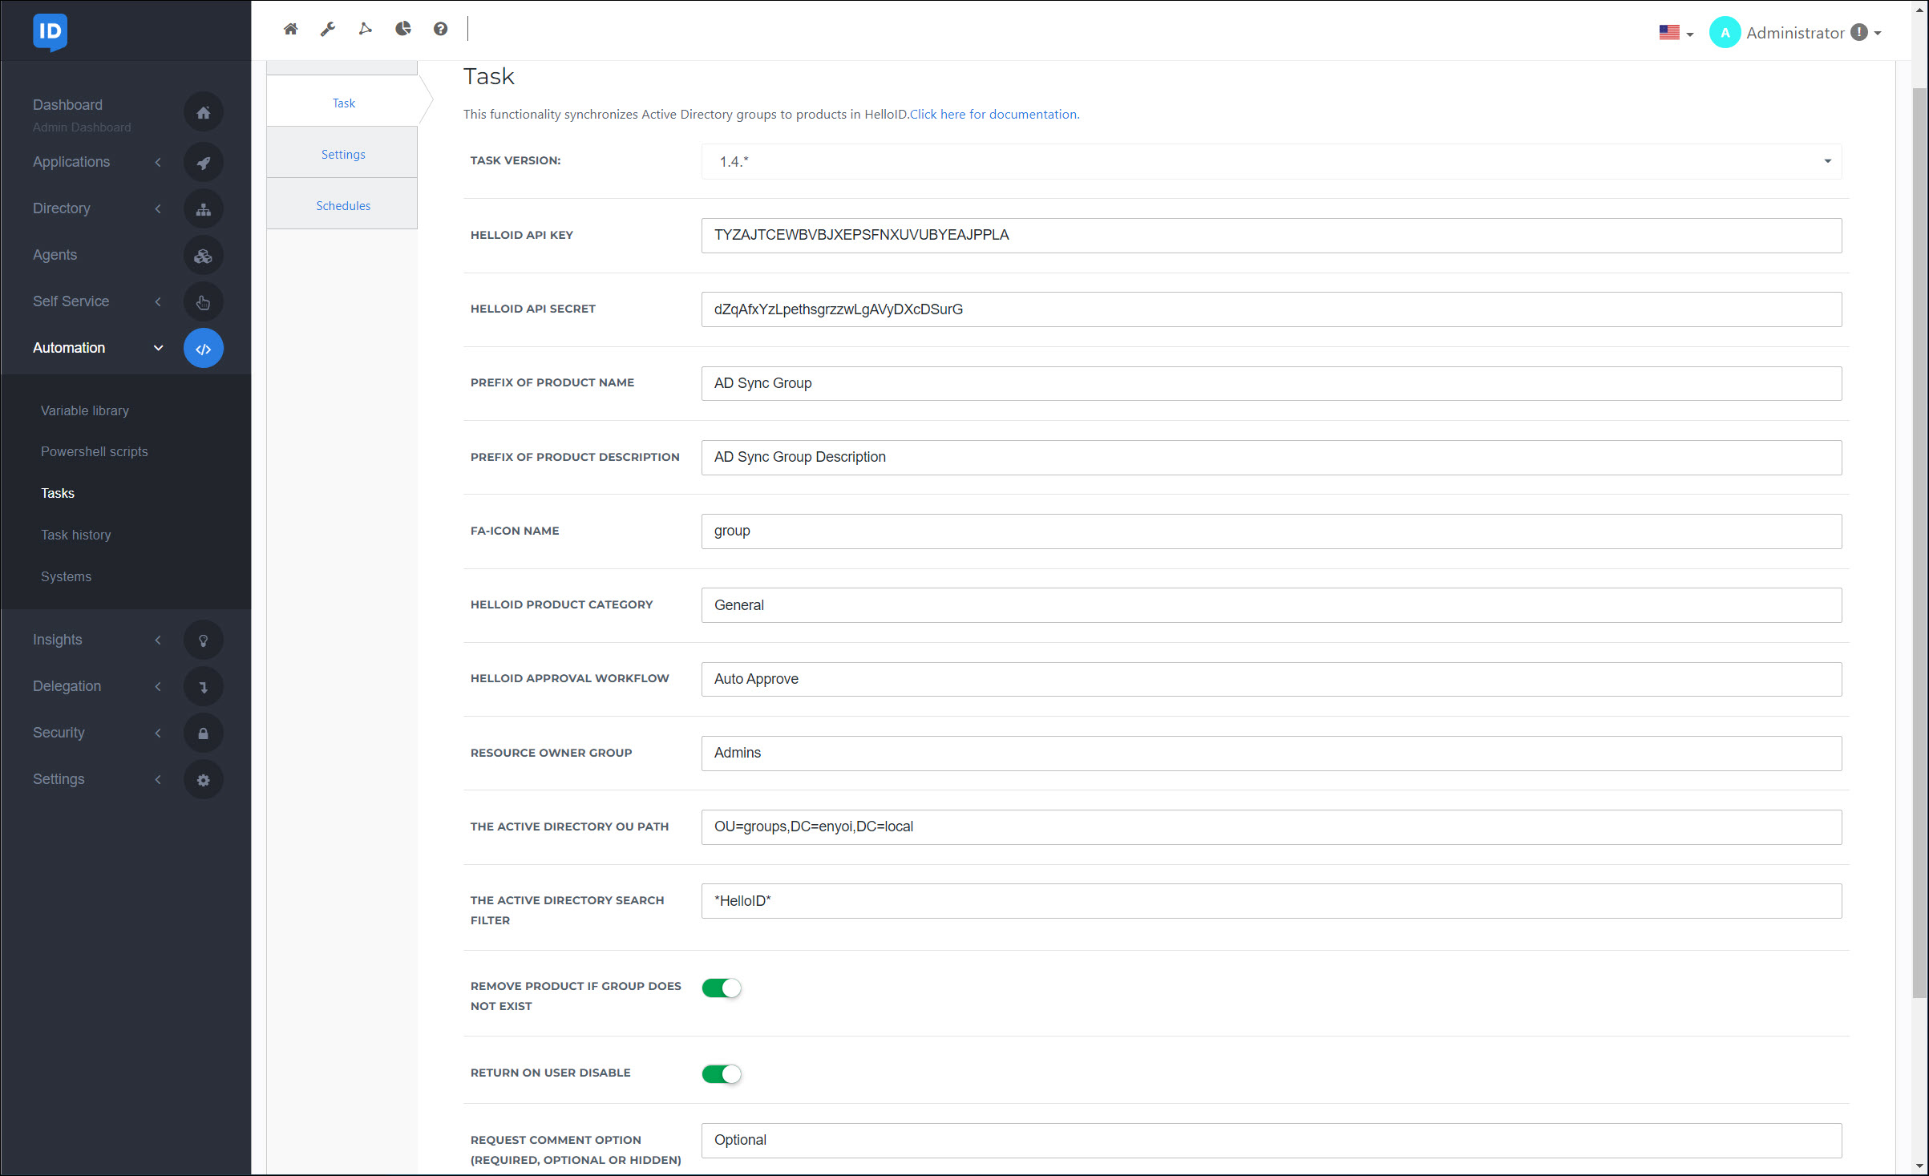The width and height of the screenshot is (1929, 1176).
Task: Open the Agents sidebar link
Action: 55,255
